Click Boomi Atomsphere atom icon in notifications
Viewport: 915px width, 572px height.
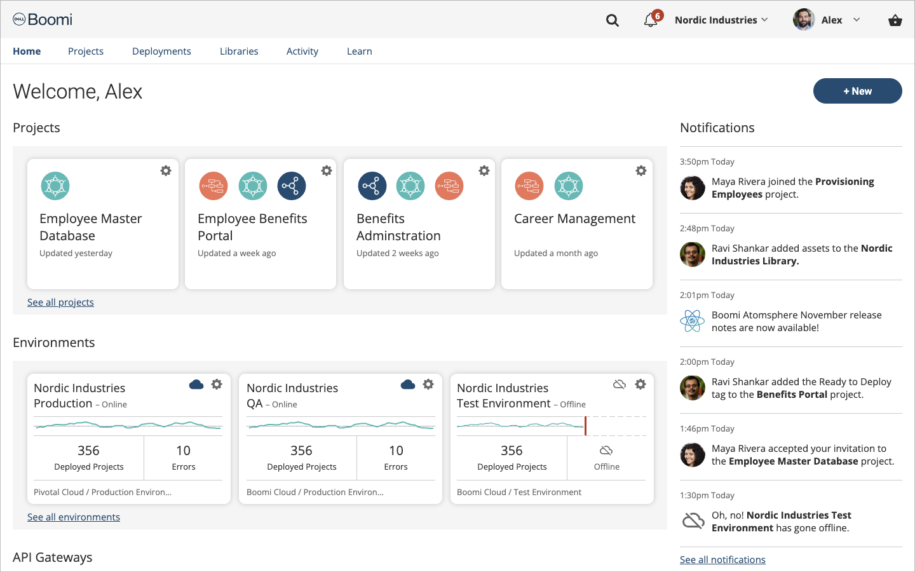(693, 321)
